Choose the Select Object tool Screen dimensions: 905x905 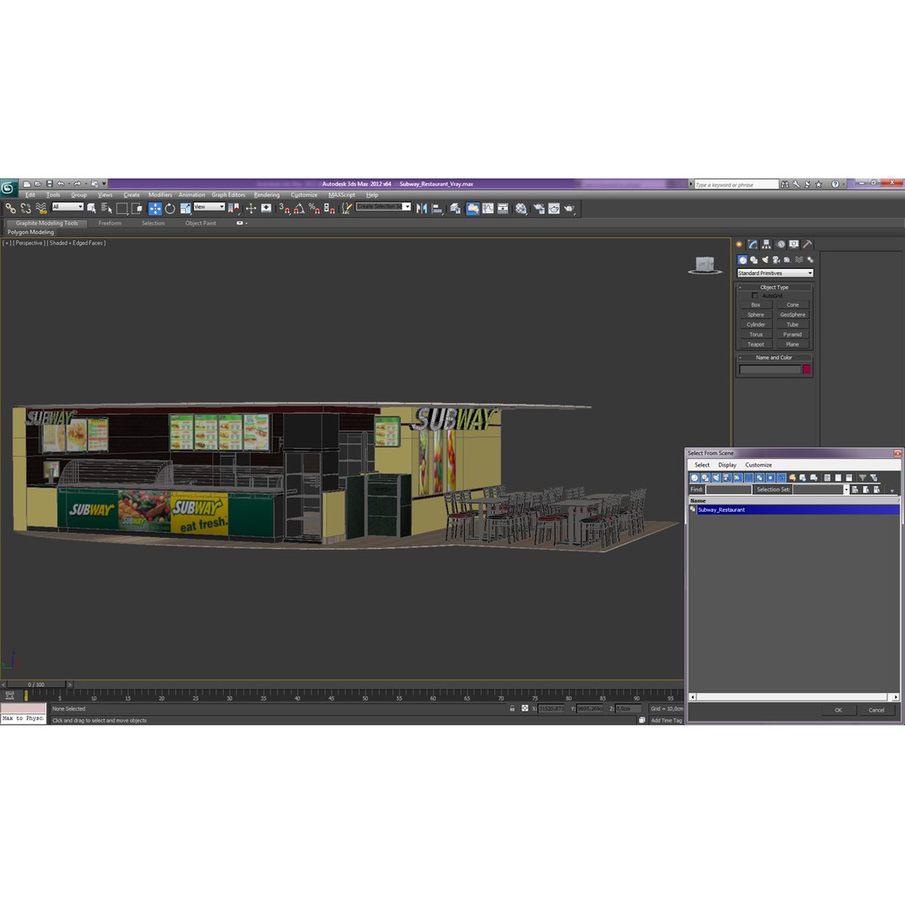pyautogui.click(x=91, y=209)
